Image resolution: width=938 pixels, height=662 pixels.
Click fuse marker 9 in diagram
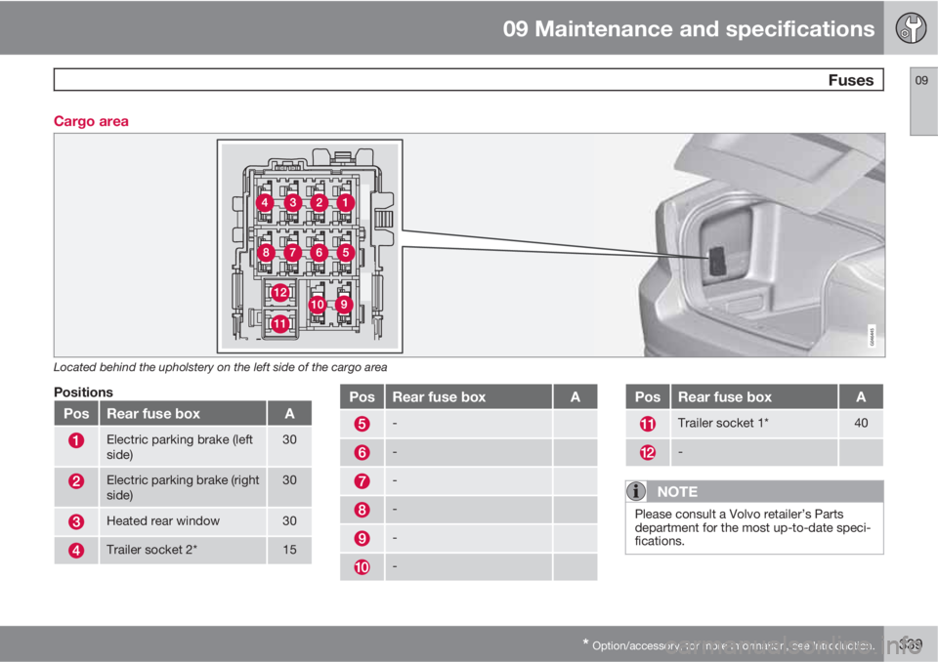click(x=343, y=305)
